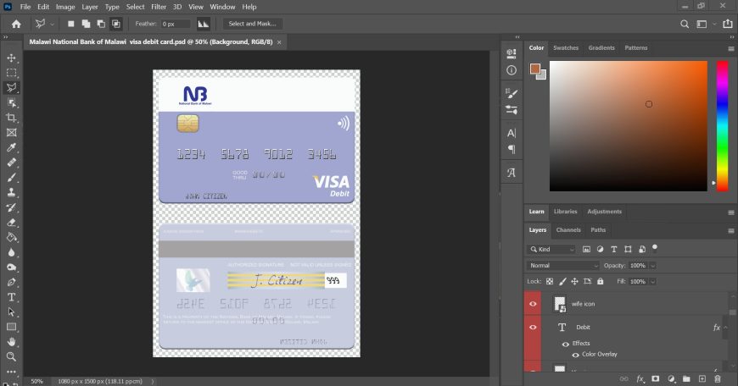
Task: Select the Pen tool
Action: point(11,282)
